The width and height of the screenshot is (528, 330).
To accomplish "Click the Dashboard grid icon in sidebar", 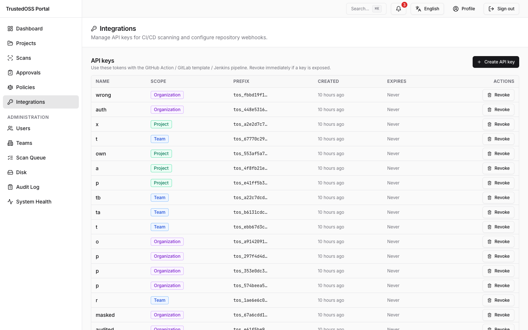I will point(10,29).
